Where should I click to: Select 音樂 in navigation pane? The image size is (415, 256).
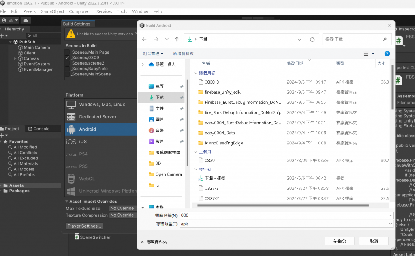[x=159, y=130]
